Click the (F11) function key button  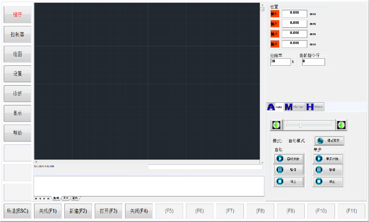click(x=351, y=211)
